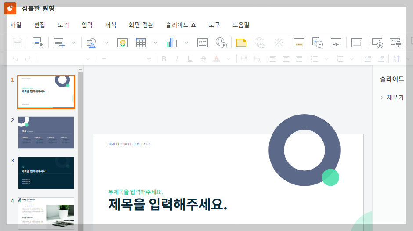
Task: Align text left
Action: (x=273, y=59)
